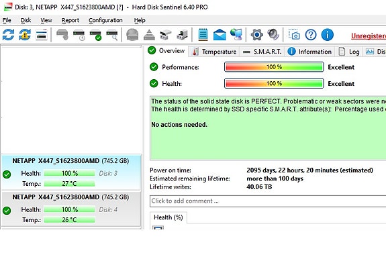Select the Disk 4 NETAPP X447_S1623800AMD title
Screen dimensions: 386x263
[70, 197]
